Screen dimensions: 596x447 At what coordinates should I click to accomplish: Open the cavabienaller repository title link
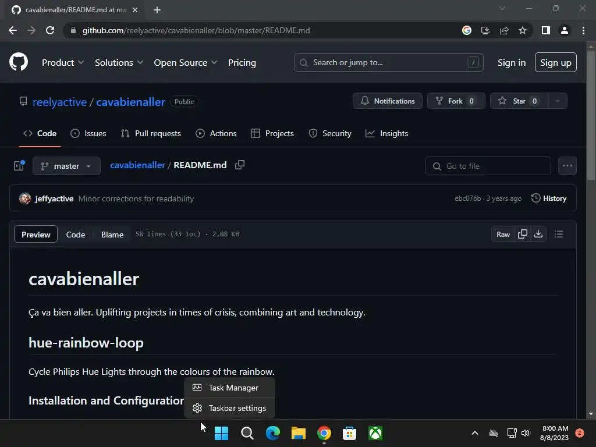click(130, 102)
